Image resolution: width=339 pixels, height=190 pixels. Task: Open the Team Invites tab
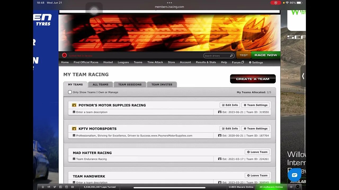coord(162,84)
